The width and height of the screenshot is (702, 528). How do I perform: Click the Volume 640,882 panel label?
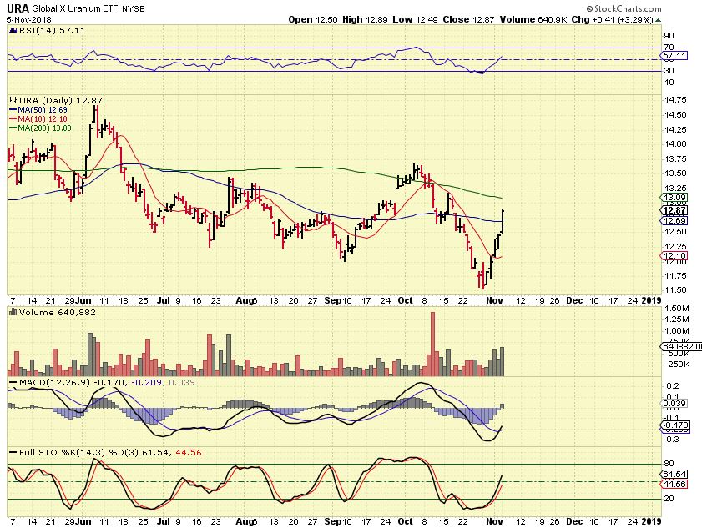[x=58, y=312]
